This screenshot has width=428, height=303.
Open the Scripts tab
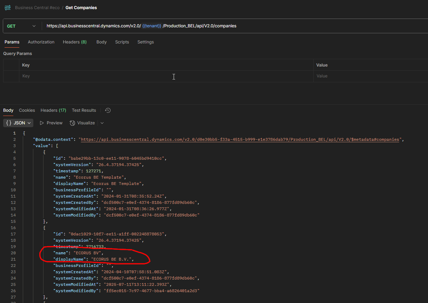122,42
